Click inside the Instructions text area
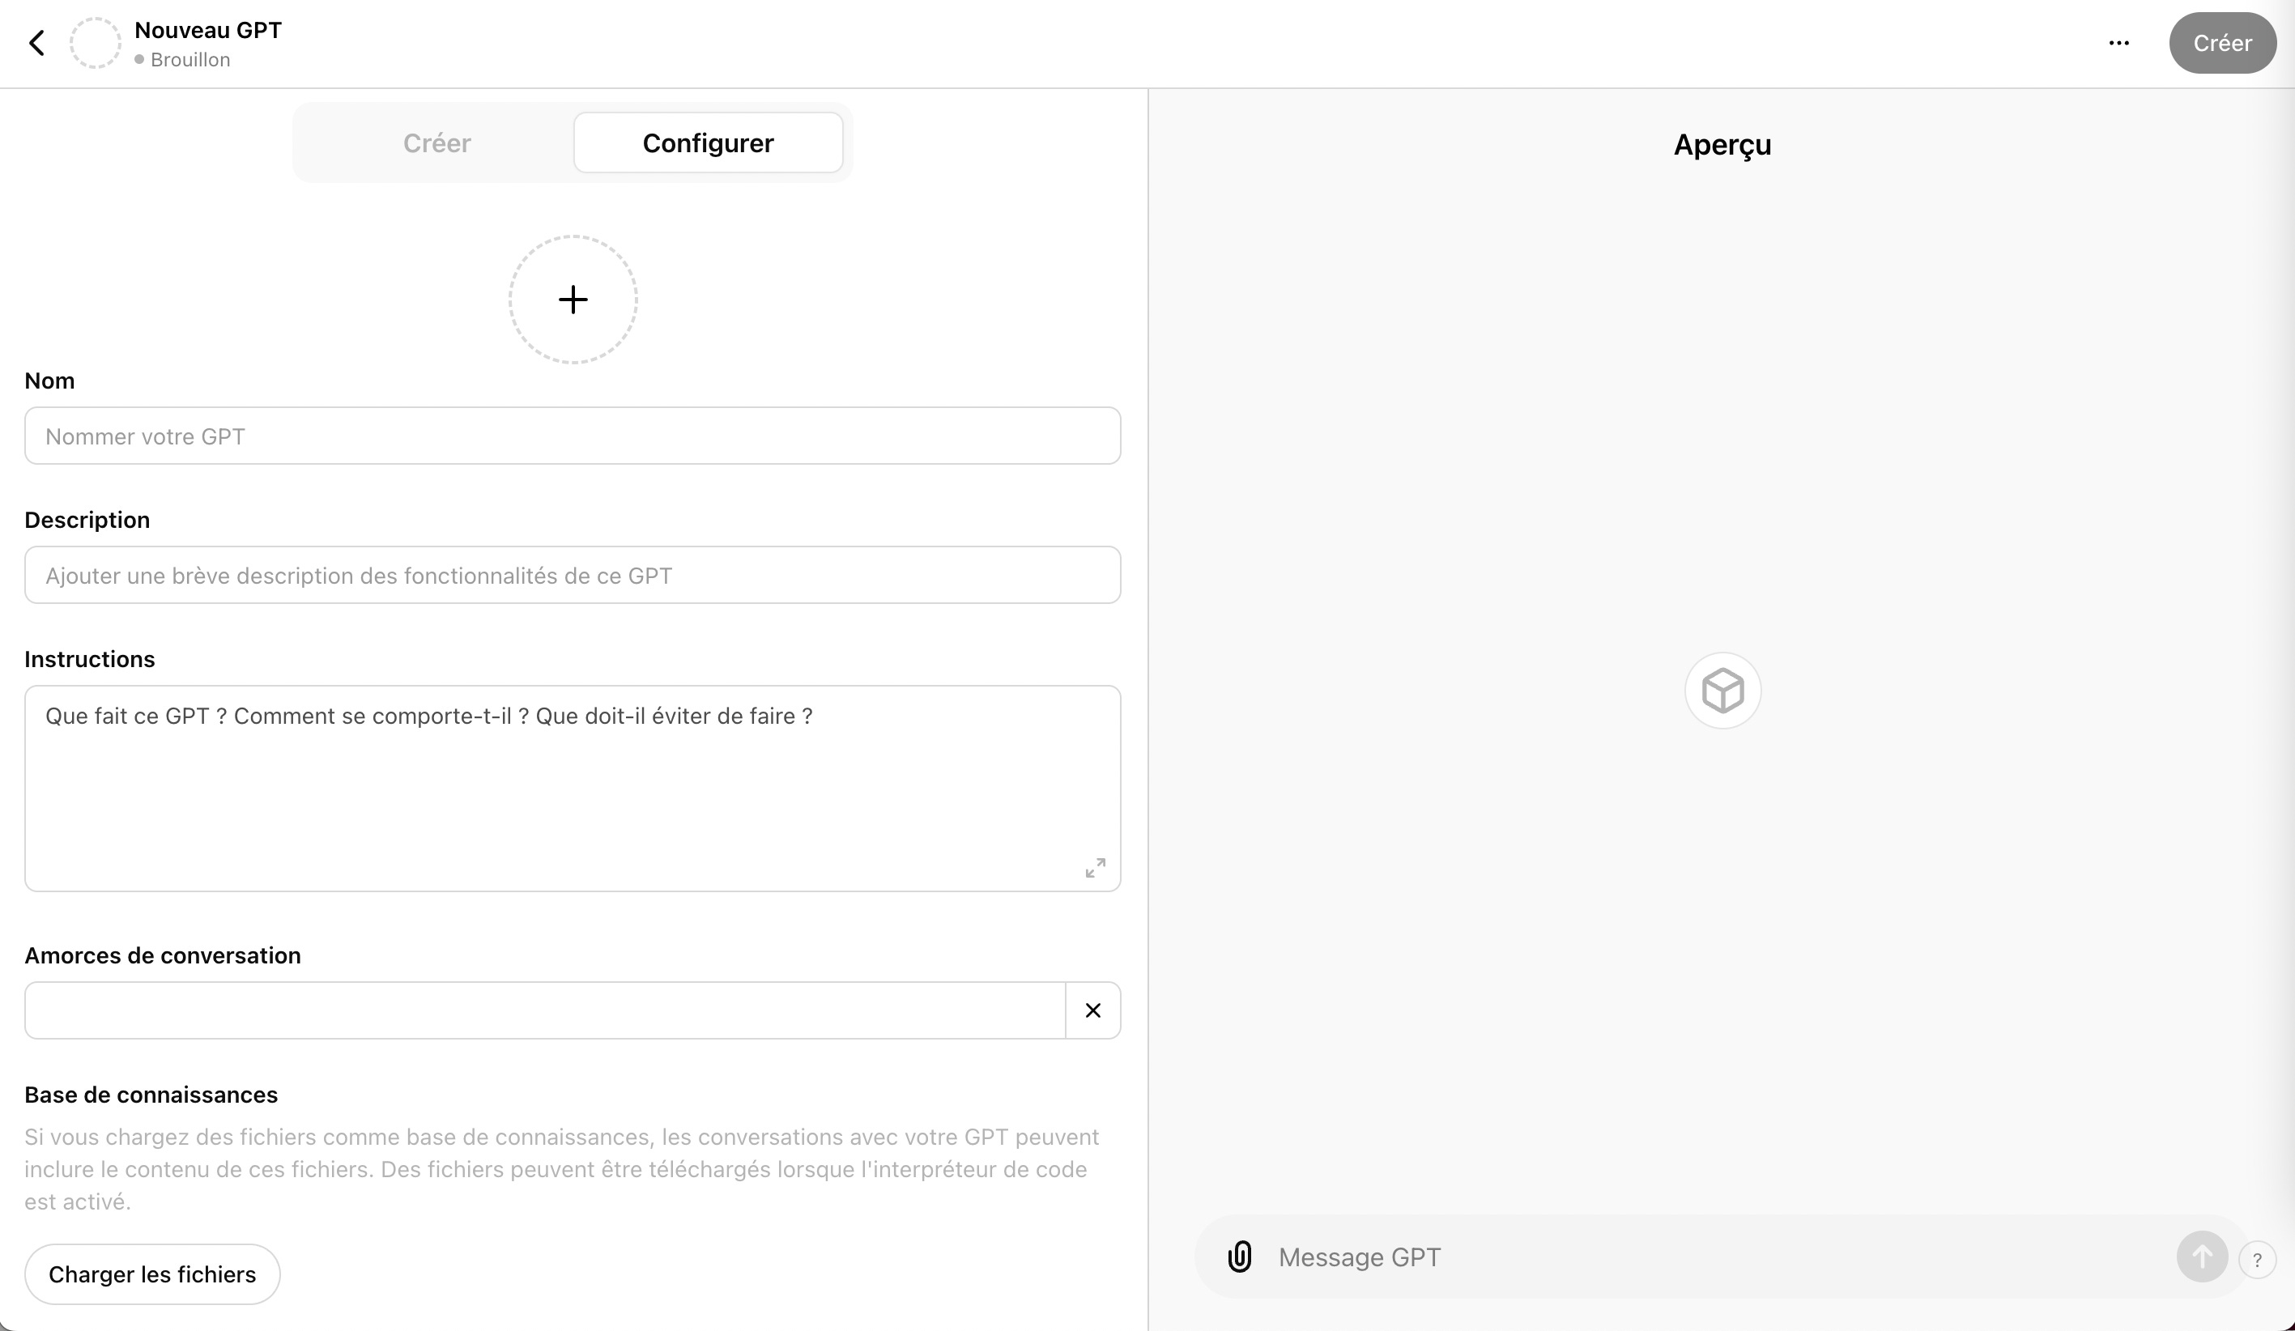The height and width of the screenshot is (1331, 2295). 572,788
